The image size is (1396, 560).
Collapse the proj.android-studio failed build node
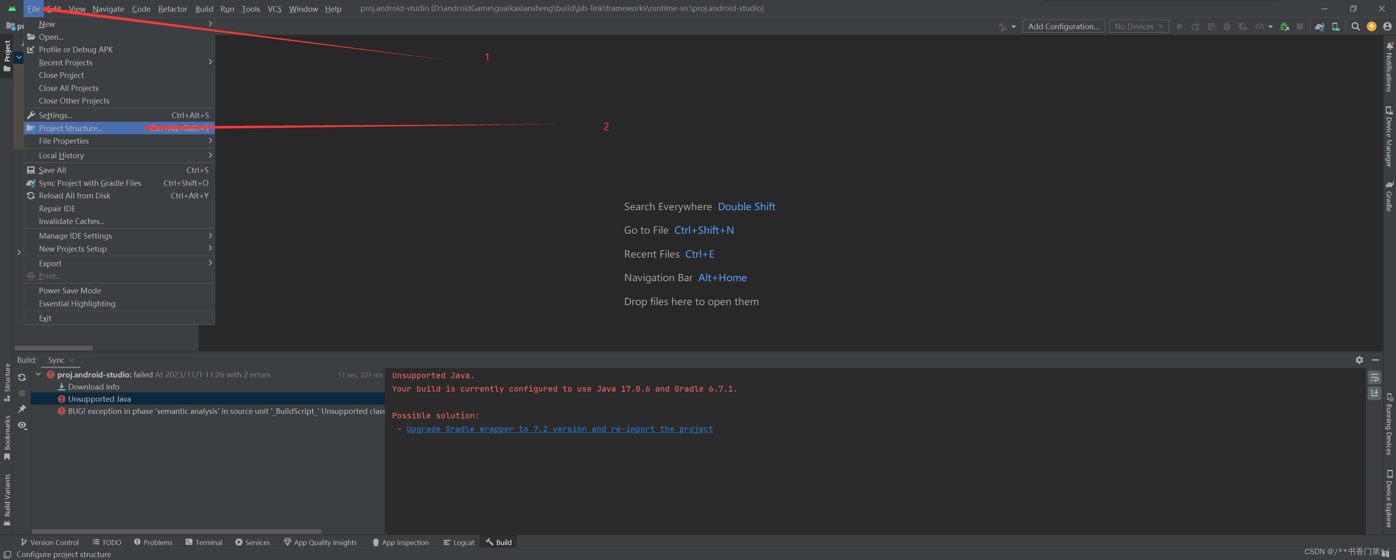click(39, 374)
